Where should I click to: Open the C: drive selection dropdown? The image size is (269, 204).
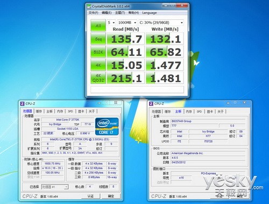161,23
